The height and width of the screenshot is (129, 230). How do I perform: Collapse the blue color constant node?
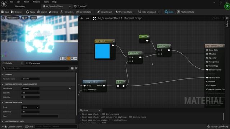click(x=114, y=41)
